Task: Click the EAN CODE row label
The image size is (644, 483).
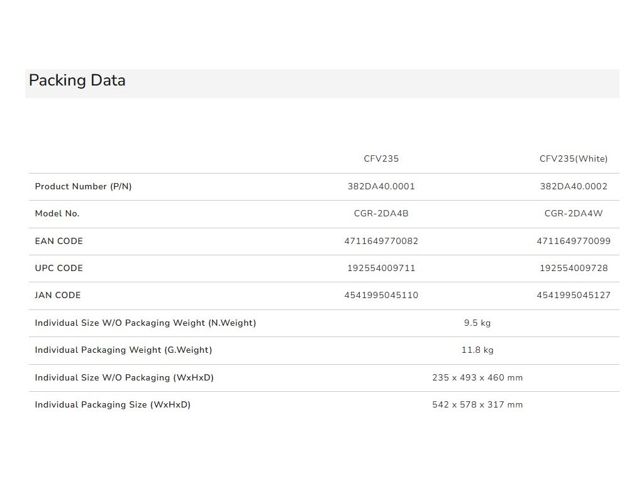Action: coord(58,241)
